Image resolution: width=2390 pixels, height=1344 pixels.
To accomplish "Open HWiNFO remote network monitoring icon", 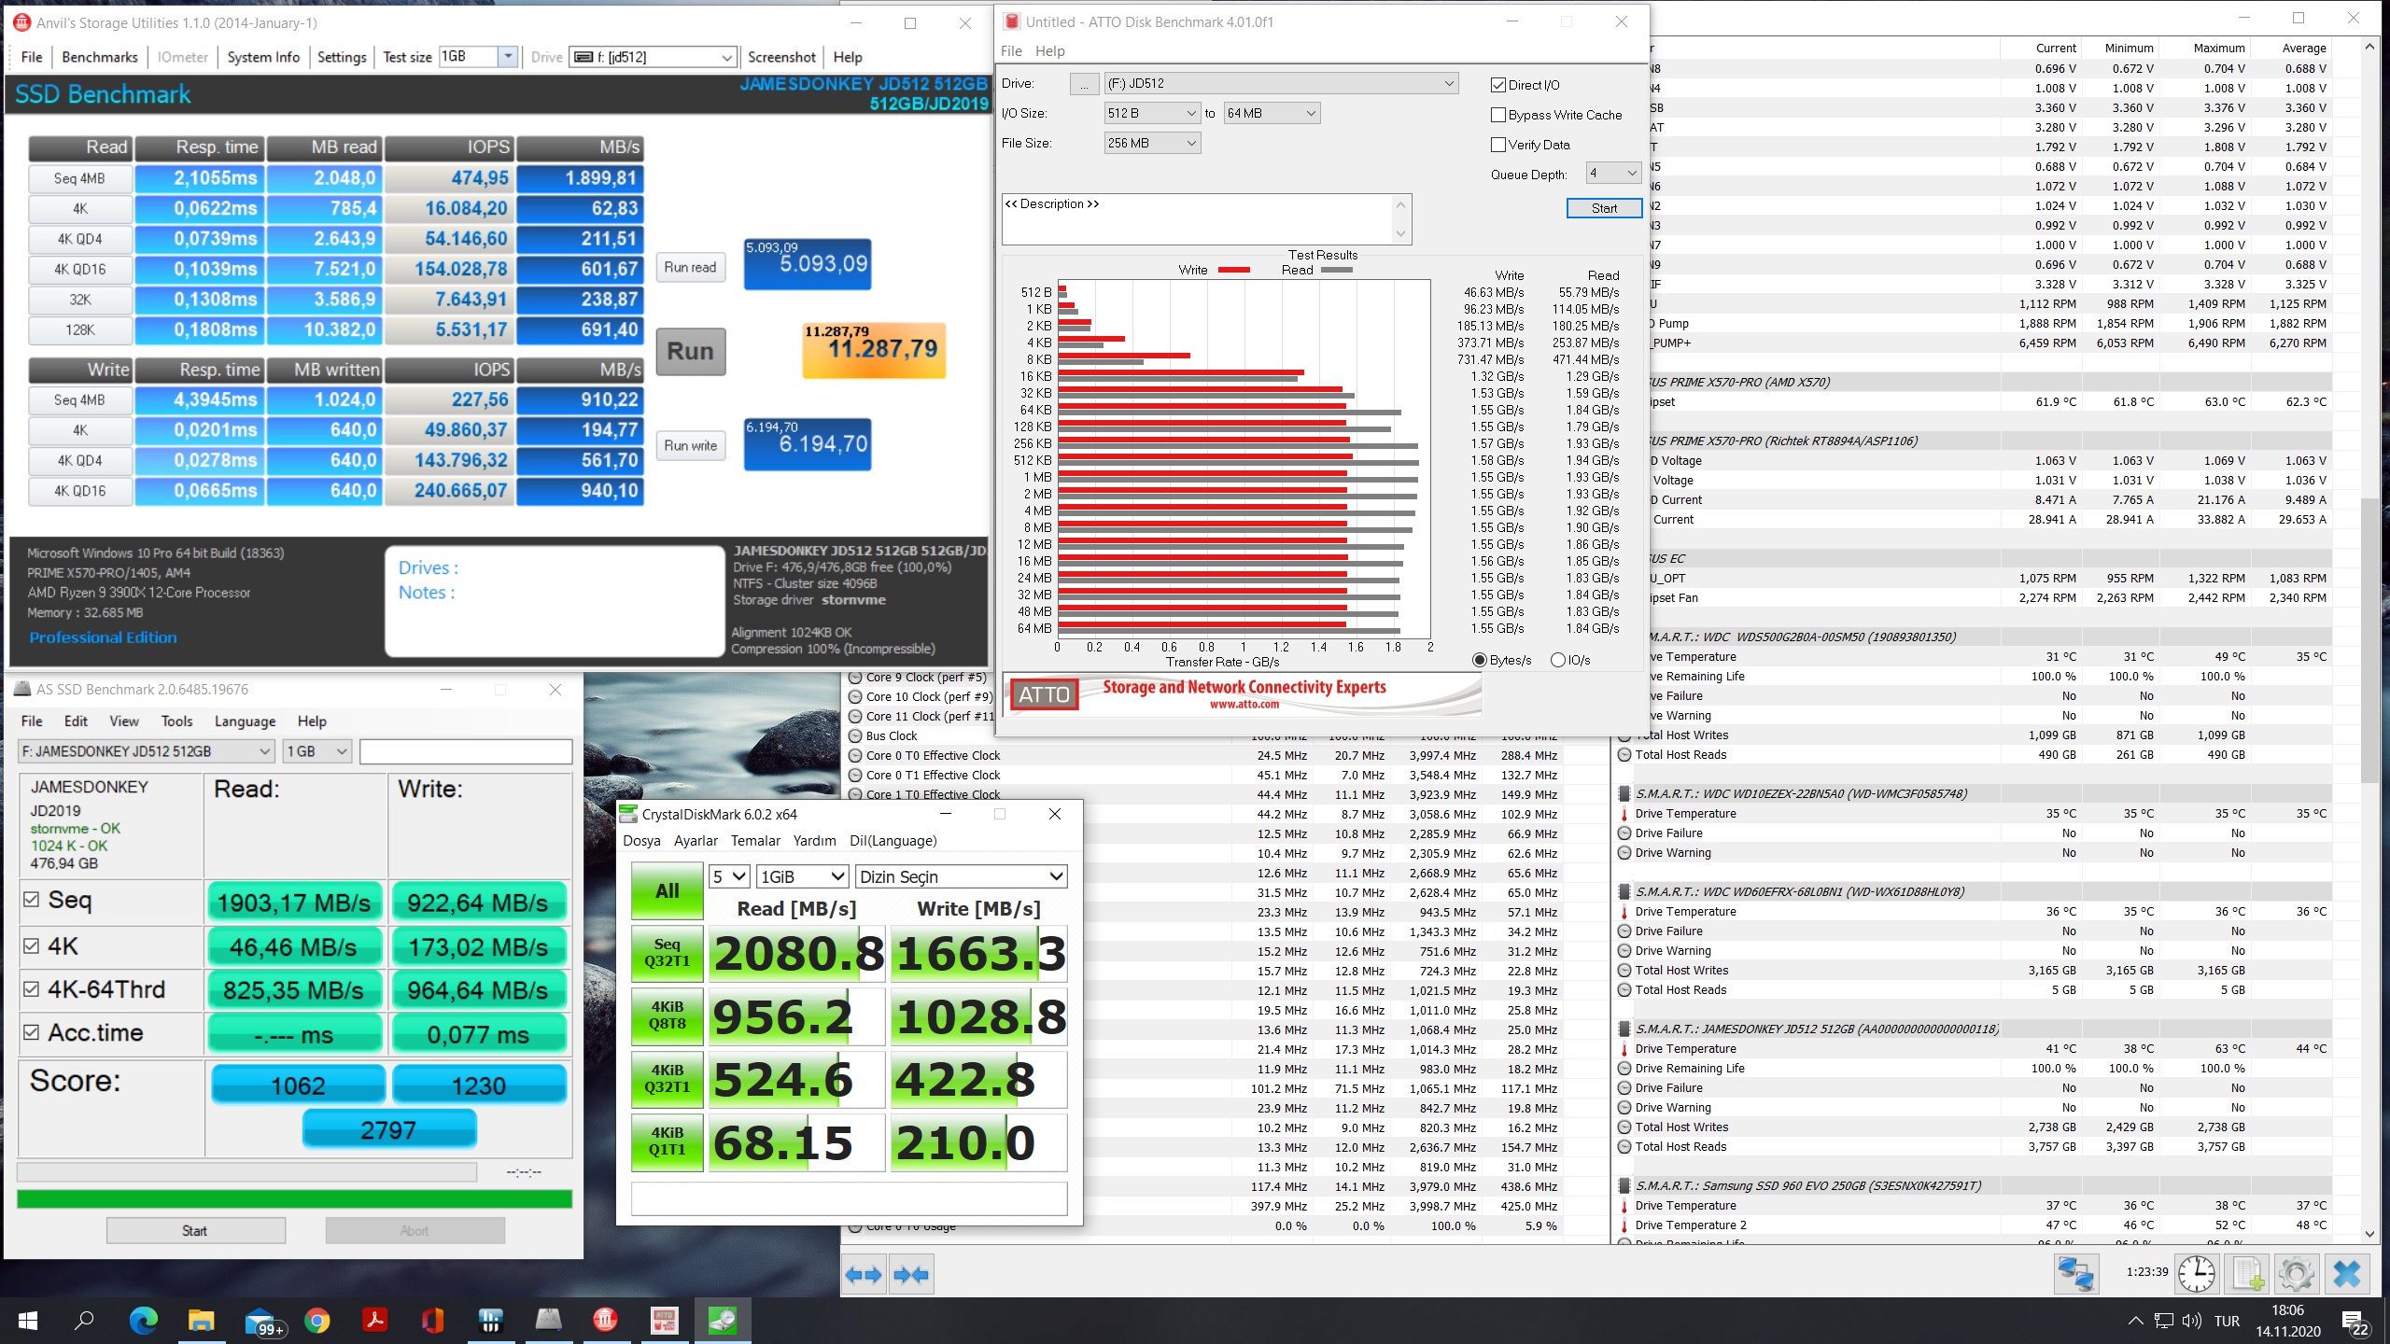I will pyautogui.click(x=2076, y=1274).
